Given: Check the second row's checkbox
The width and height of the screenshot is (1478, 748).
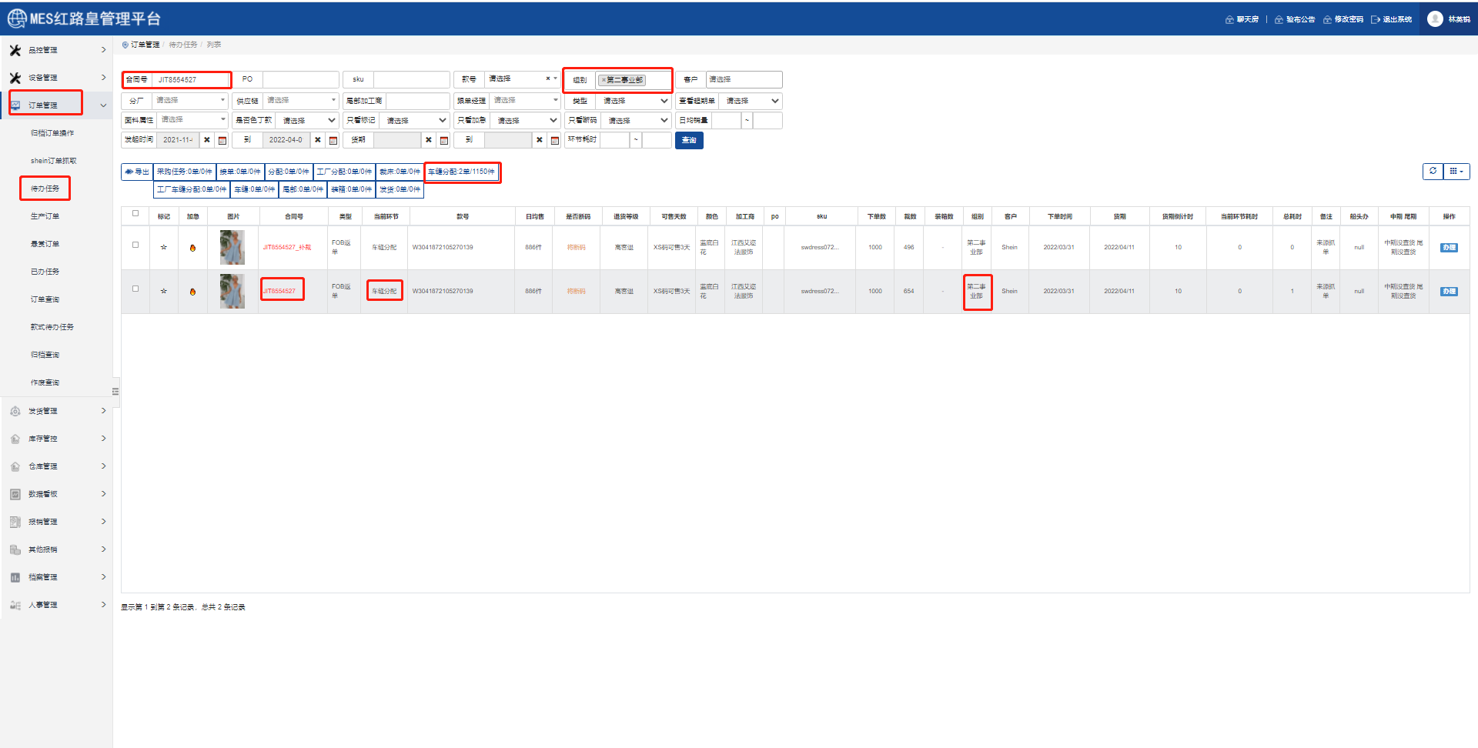Looking at the screenshot, I should point(135,289).
